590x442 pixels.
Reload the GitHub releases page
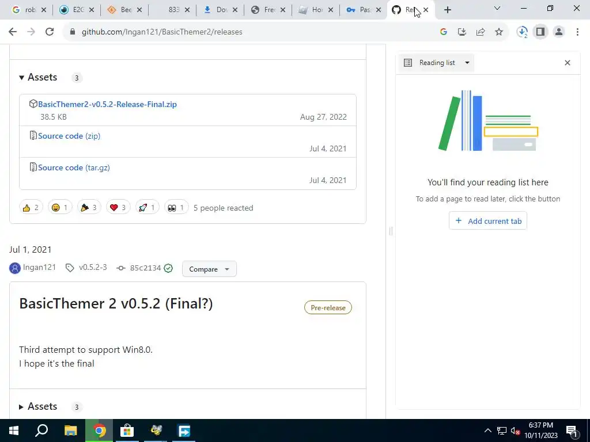point(50,32)
